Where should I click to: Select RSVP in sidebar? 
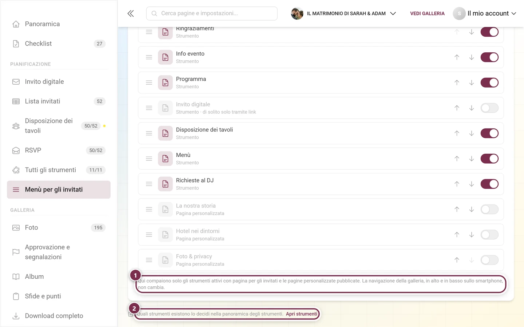point(59,150)
